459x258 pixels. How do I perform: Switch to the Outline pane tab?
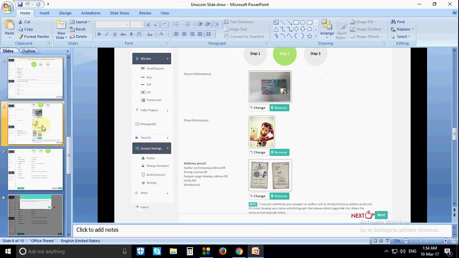tap(29, 51)
